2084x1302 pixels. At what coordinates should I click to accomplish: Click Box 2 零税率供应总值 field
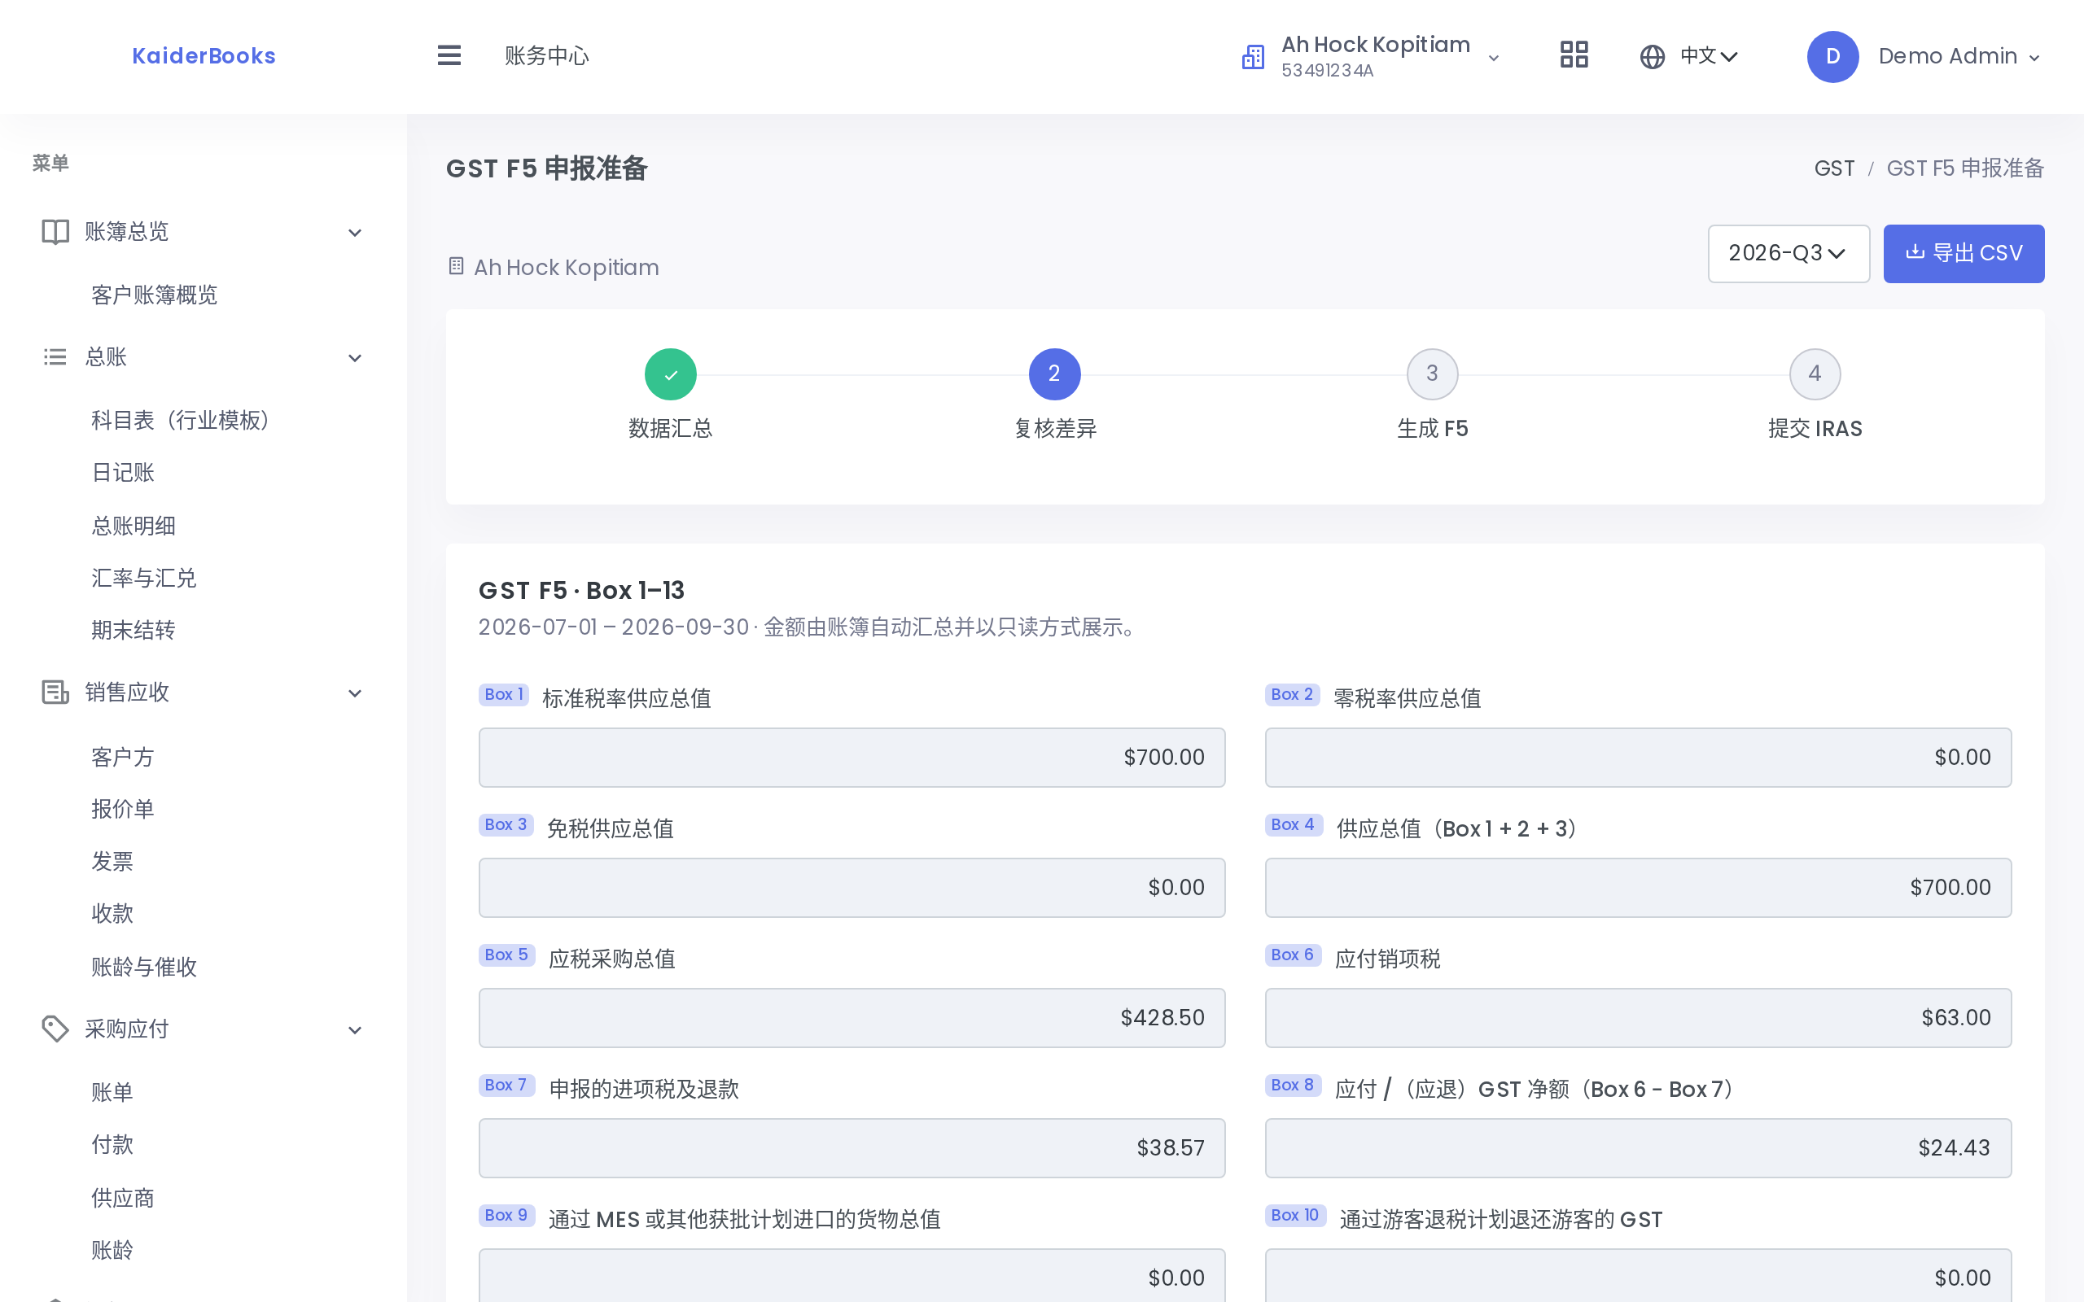[1638, 757]
